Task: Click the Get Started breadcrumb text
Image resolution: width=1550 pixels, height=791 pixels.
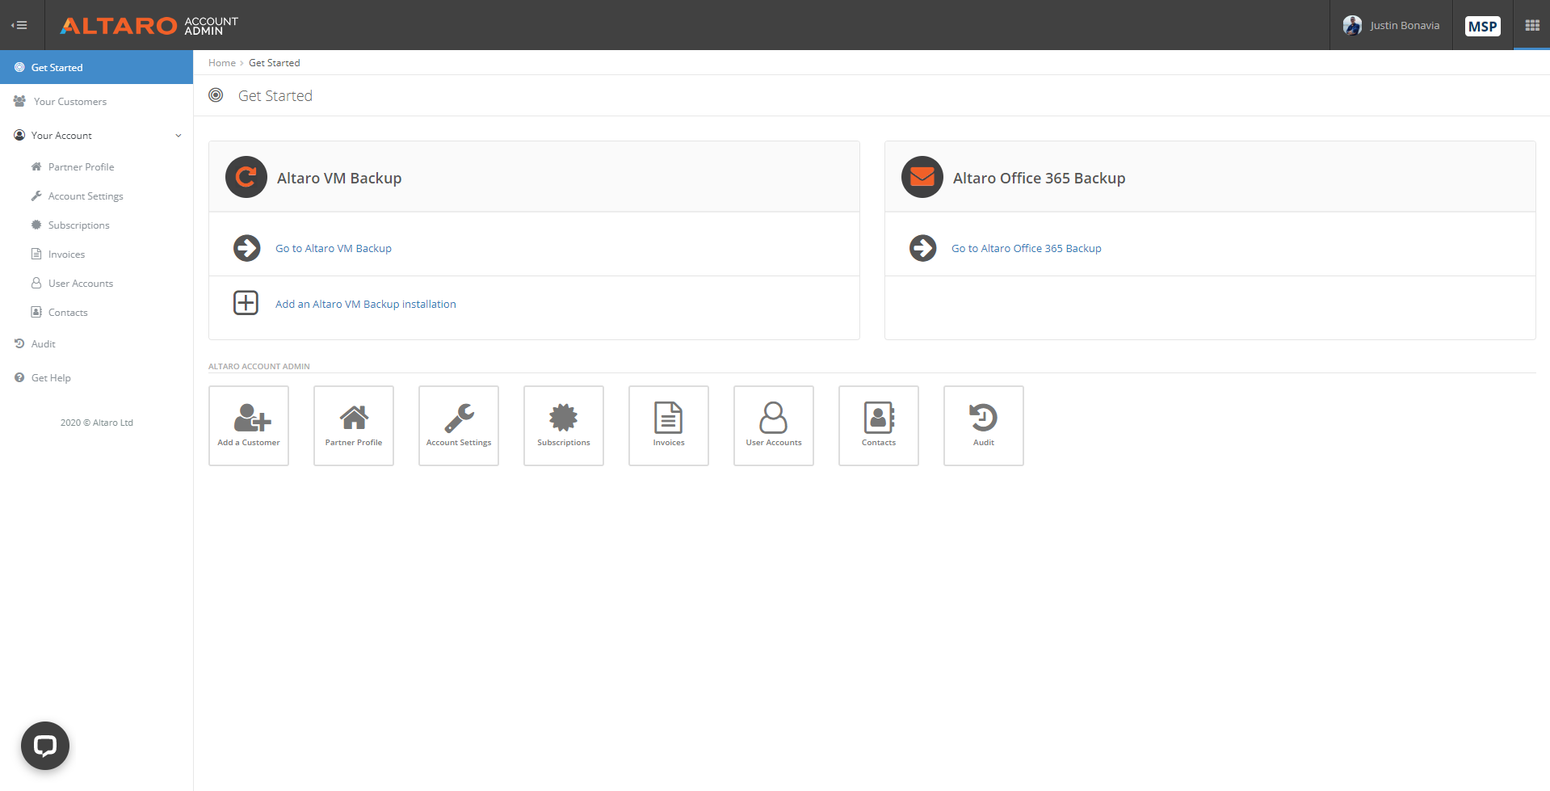Action: coord(274,62)
